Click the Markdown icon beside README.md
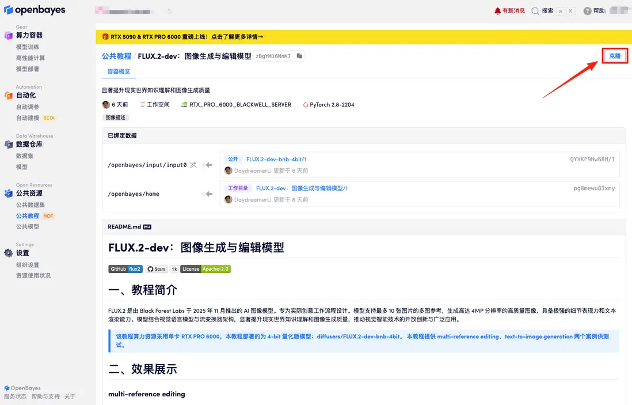The height and width of the screenshot is (405, 632). pos(147,227)
